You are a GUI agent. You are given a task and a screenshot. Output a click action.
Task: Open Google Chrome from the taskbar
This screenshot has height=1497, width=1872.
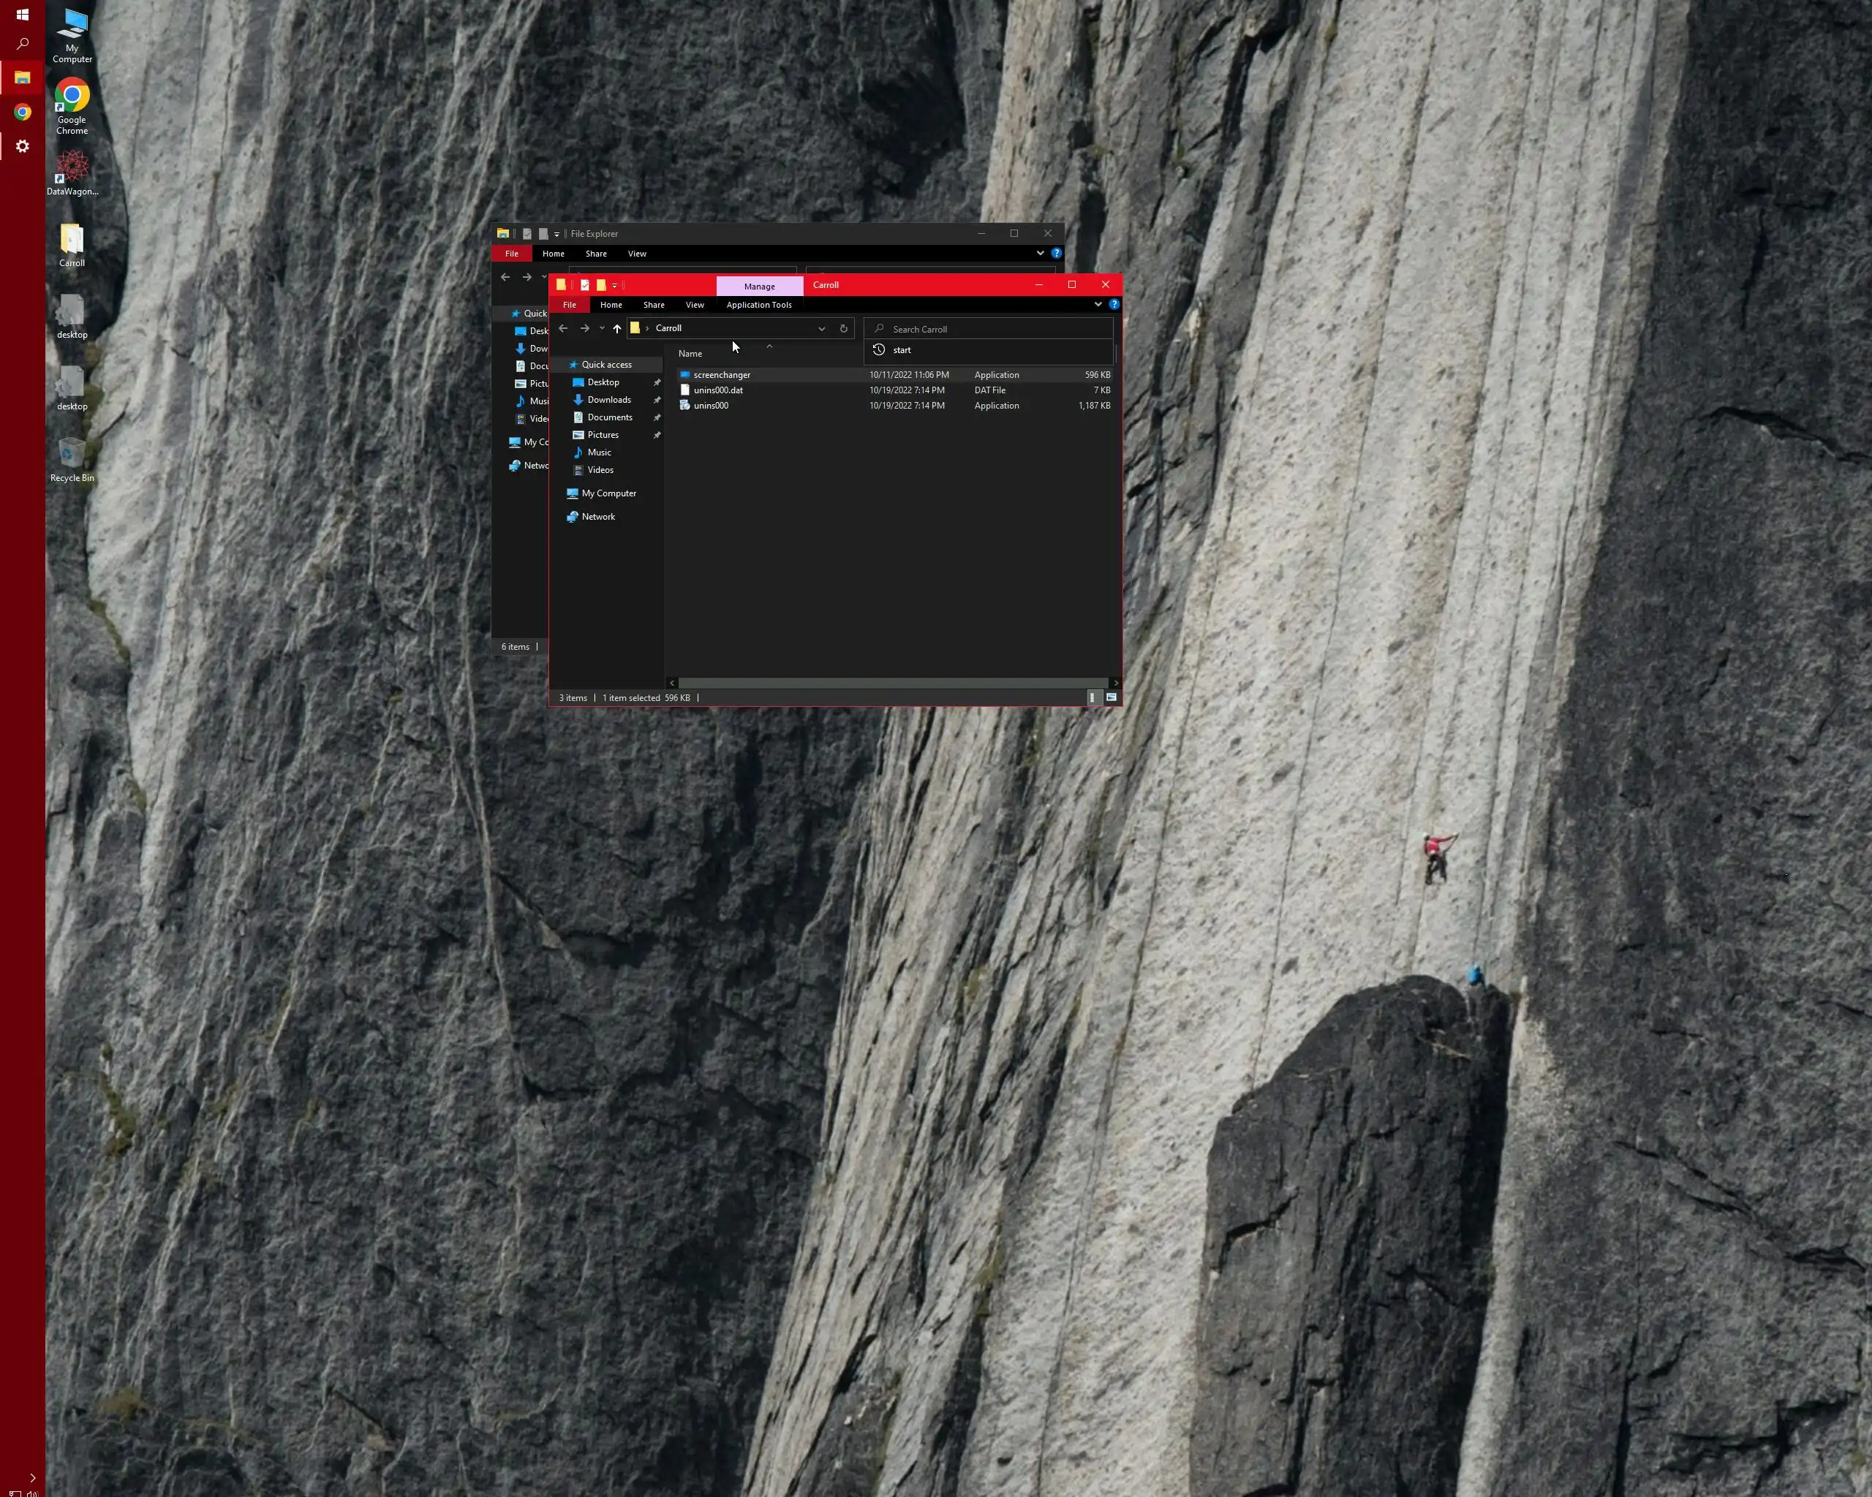point(23,112)
